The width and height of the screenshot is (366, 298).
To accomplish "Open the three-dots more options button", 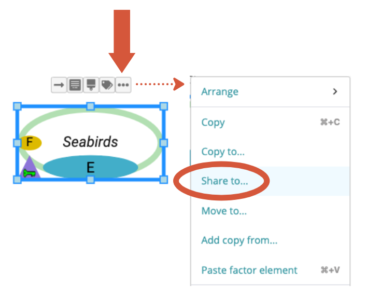I will pyautogui.click(x=123, y=85).
